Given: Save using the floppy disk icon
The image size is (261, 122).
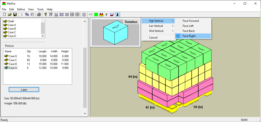Looking at the screenshot, I should coord(15,14).
